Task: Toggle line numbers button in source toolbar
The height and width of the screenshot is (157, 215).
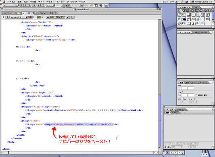Action: pos(73,17)
